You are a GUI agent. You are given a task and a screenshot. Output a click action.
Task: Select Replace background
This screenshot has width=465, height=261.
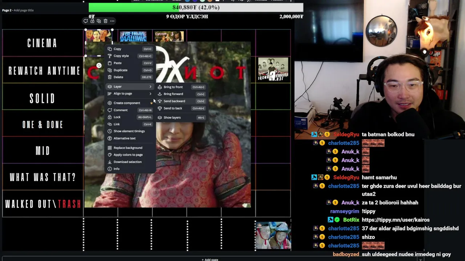pos(130,148)
